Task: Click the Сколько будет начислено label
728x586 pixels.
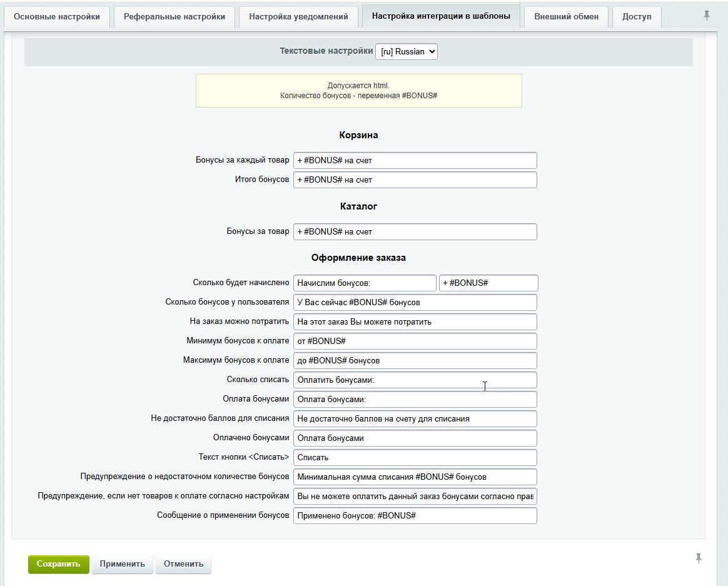Action: 241,283
